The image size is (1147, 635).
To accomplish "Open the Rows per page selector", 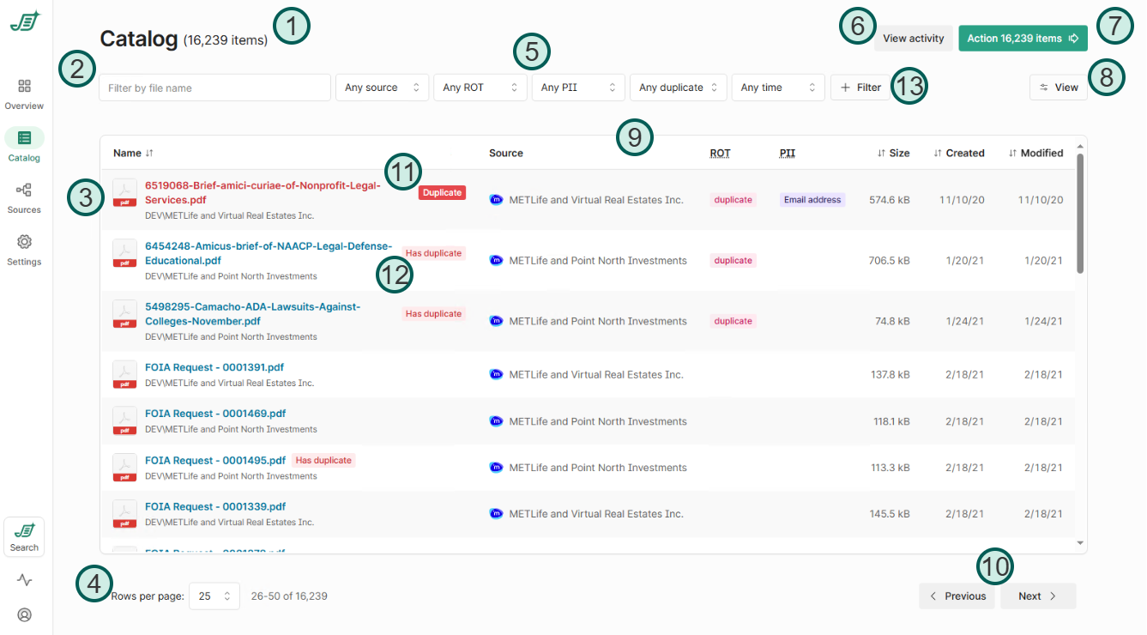I will (x=214, y=596).
